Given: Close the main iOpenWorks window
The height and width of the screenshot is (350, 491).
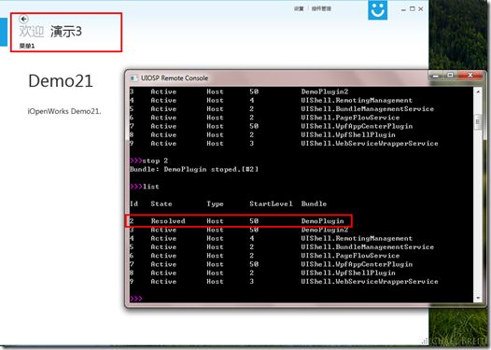Looking at the screenshot, I should point(421,9).
